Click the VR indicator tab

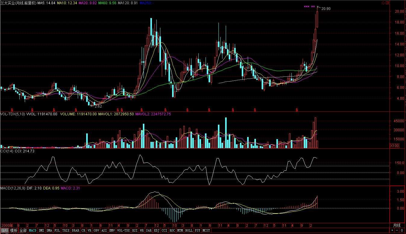pos(90,230)
